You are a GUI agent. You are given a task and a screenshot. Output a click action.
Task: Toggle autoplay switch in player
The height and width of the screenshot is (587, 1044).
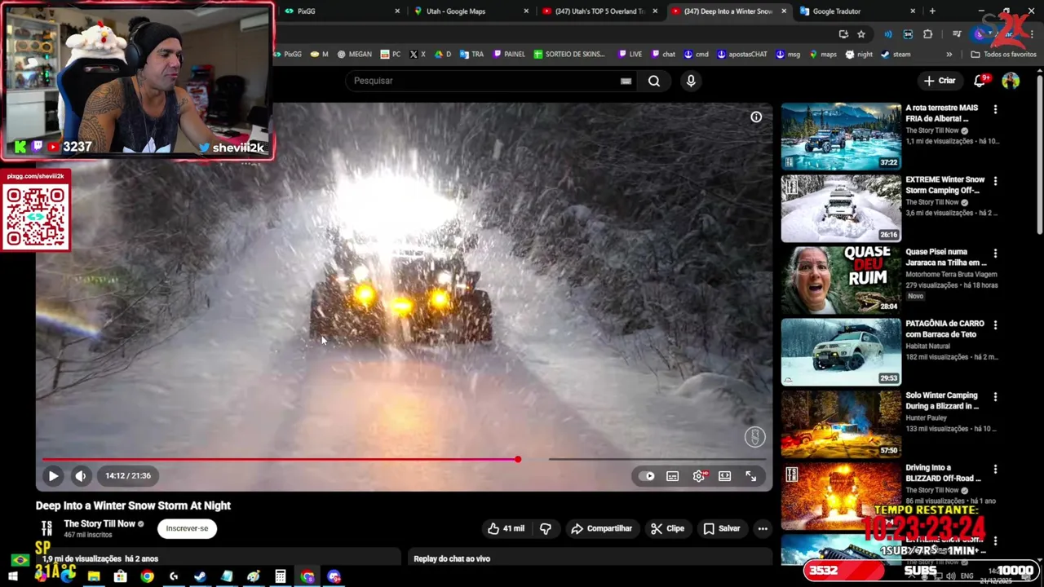coord(647,476)
